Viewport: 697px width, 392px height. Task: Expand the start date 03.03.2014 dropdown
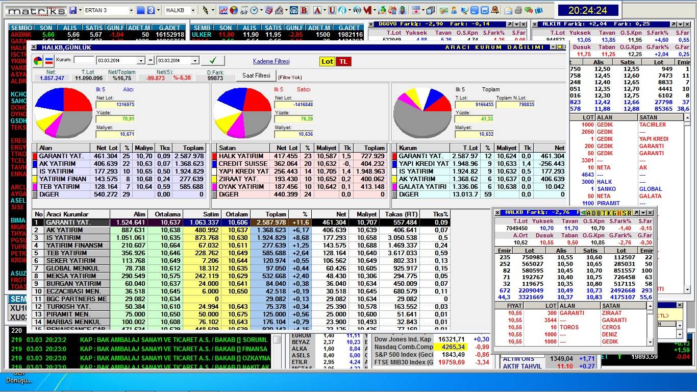click(141, 61)
